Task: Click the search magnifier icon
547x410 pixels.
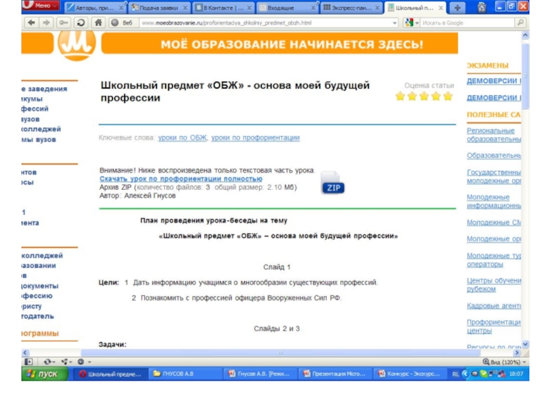Action: (x=521, y=23)
